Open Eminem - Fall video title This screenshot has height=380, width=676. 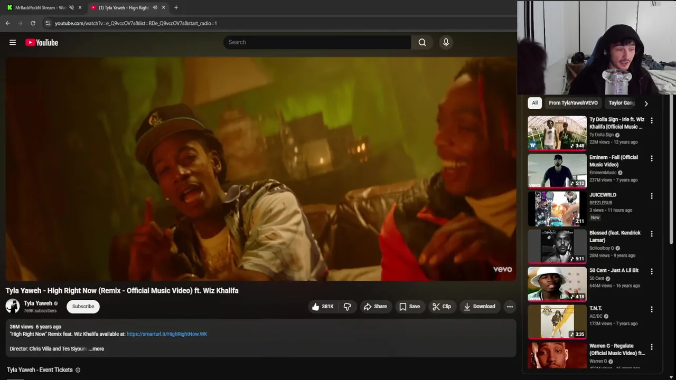click(x=614, y=161)
